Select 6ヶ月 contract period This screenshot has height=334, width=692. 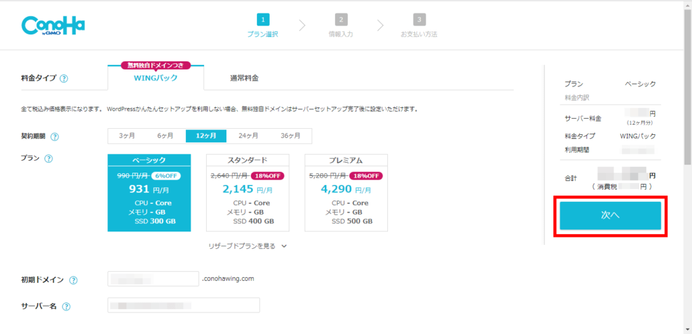coord(165,136)
